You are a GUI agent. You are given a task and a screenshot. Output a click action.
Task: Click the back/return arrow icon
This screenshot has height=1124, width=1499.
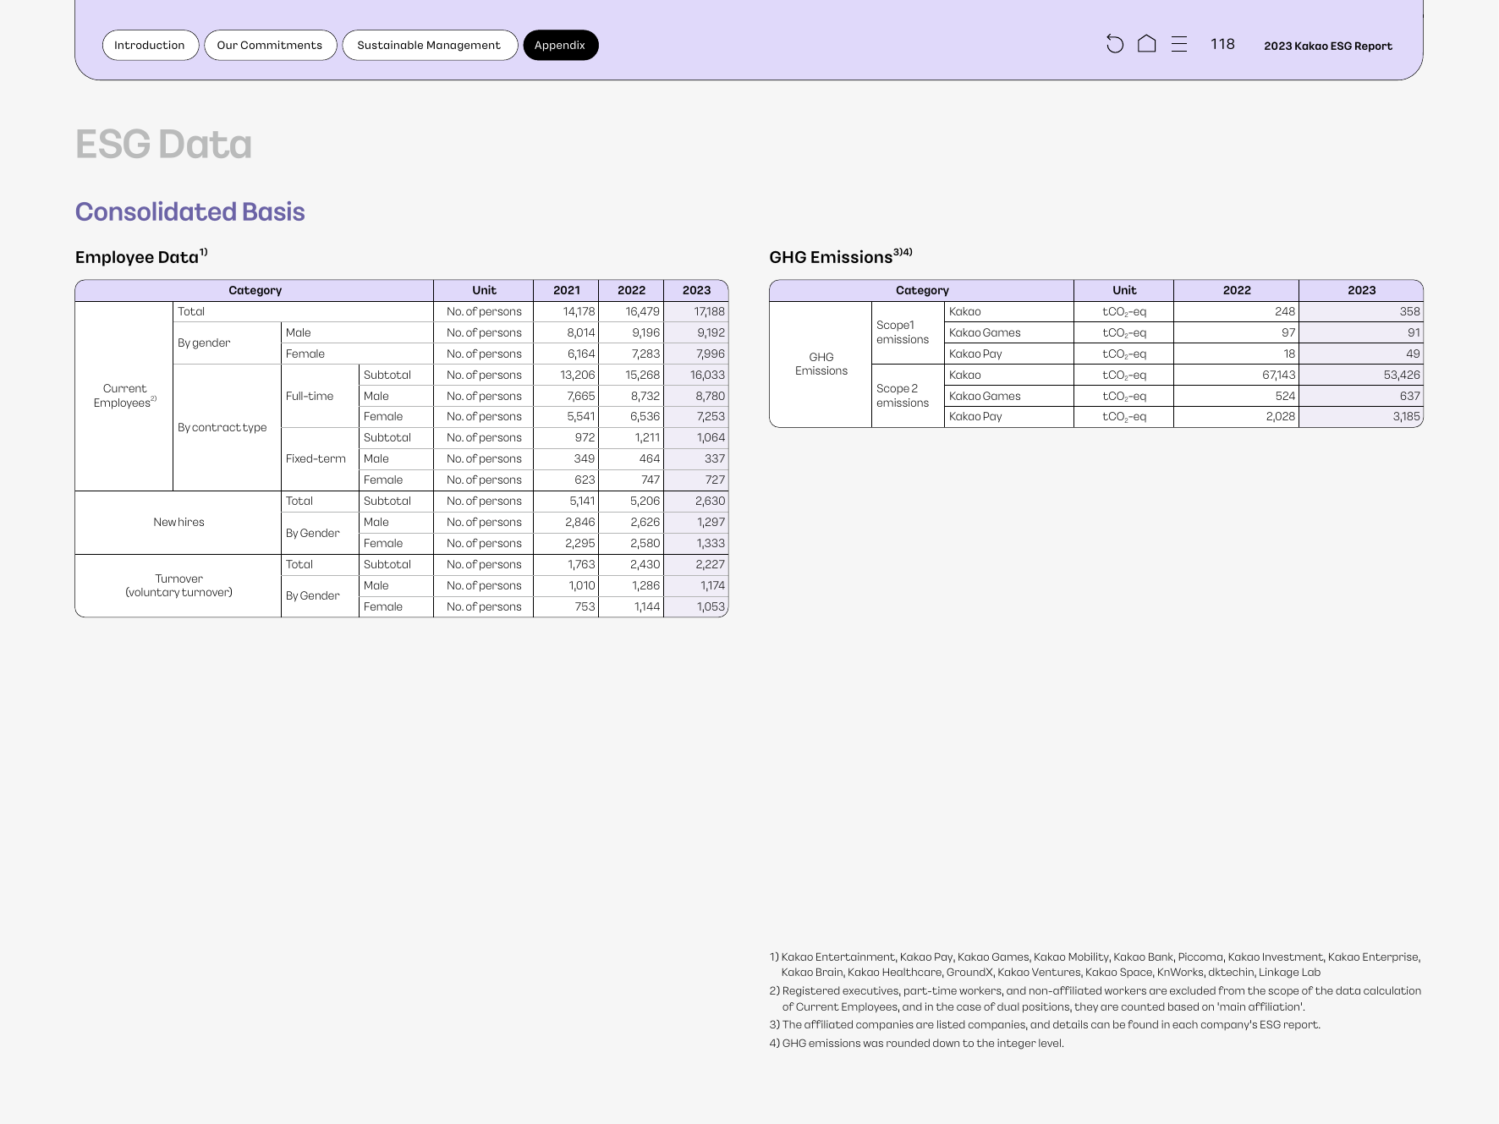(x=1115, y=45)
